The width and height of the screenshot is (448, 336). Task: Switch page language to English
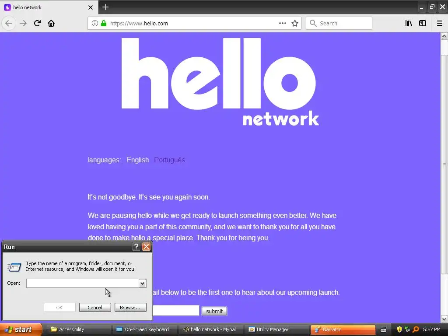click(x=138, y=160)
